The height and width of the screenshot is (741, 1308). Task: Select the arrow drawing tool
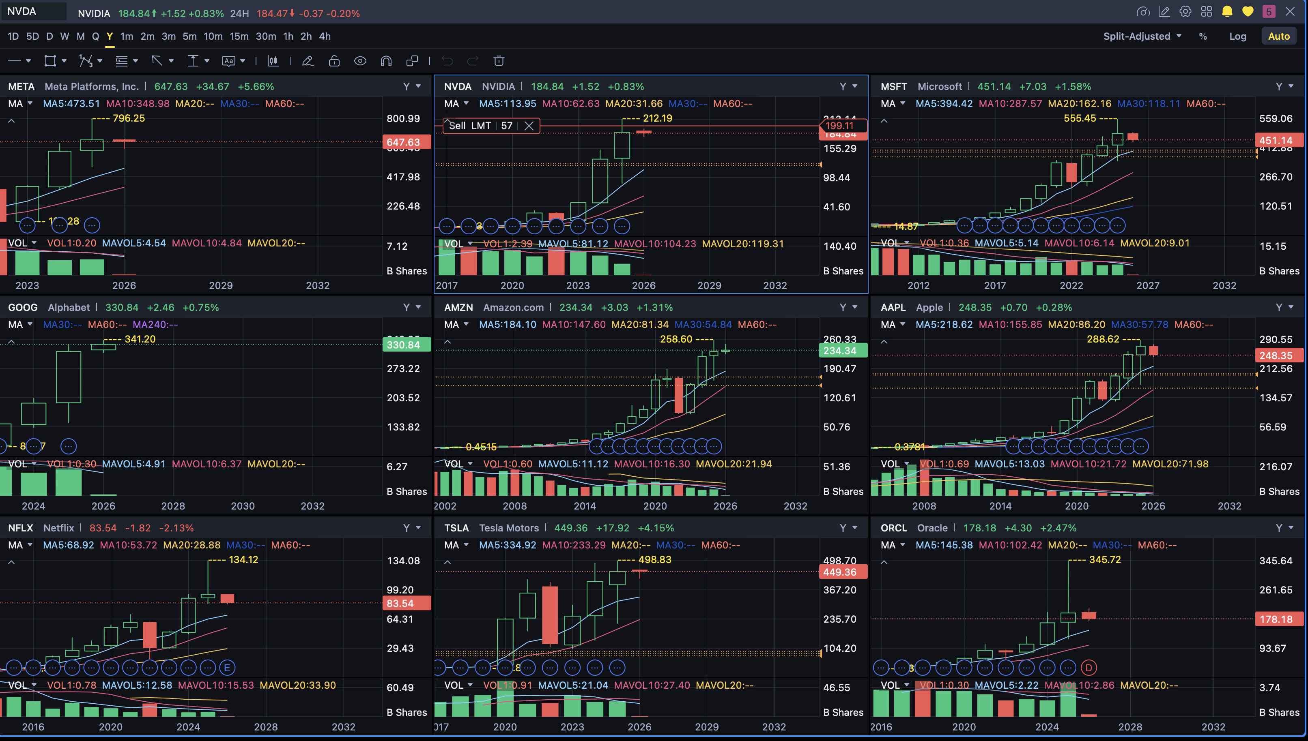(157, 61)
